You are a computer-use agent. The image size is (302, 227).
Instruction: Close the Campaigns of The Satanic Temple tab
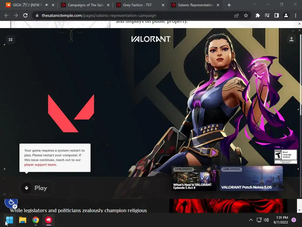pos(108,5)
